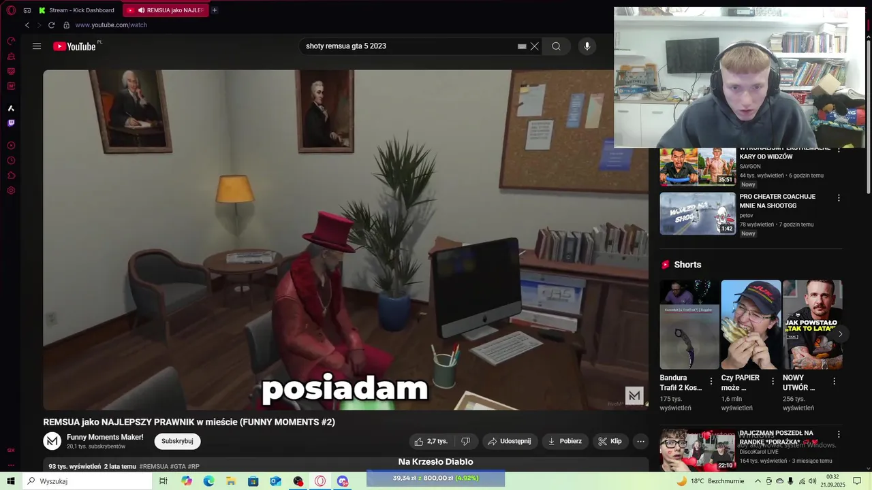
Task: Open Funny Moments Maker! channel avatar
Action: (x=52, y=441)
